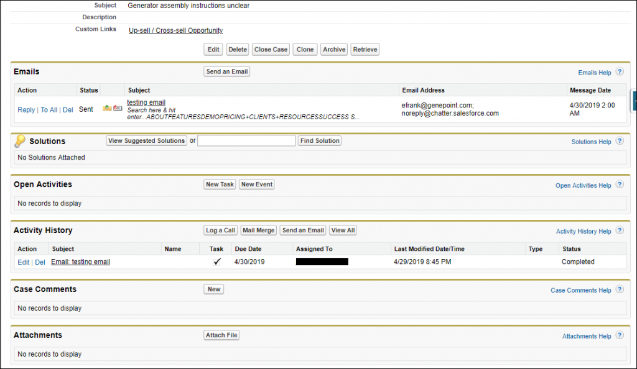Open Activity History Help question mark icon
The image size is (637, 369).
(x=620, y=230)
